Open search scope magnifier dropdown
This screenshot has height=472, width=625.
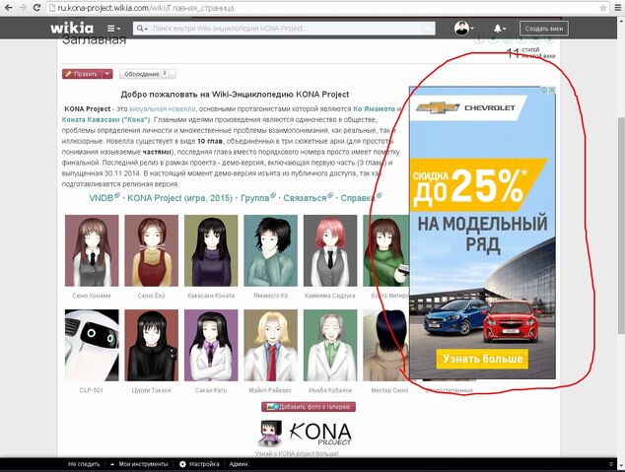pyautogui.click(x=142, y=29)
